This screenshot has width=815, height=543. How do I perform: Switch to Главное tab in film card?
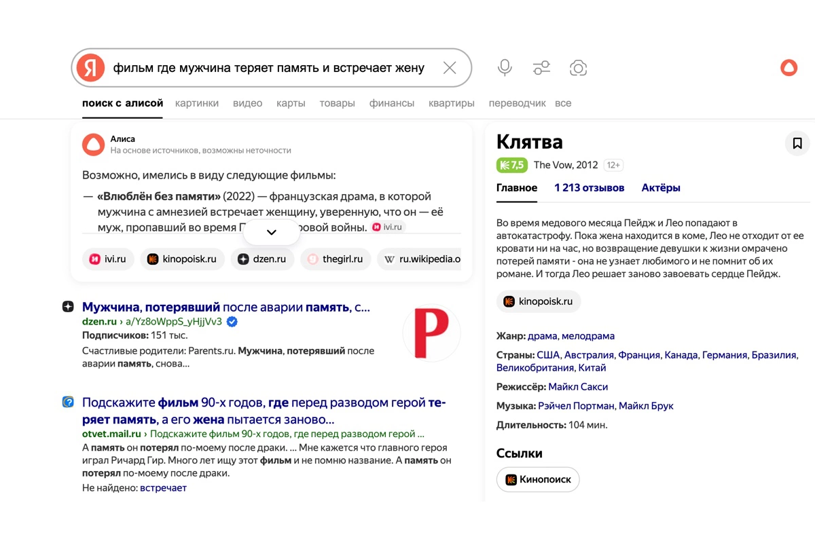tap(517, 188)
